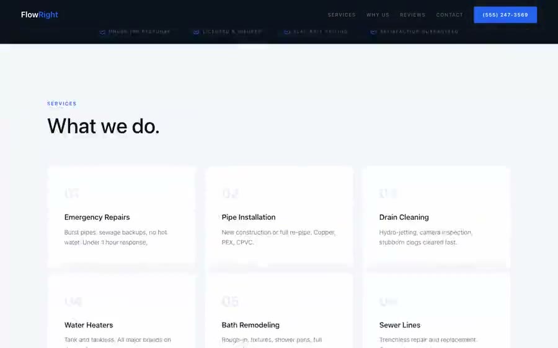Screen dimensions: 558x348
Task: Click the Licensed & Insured trust badge text
Action: pos(232,32)
